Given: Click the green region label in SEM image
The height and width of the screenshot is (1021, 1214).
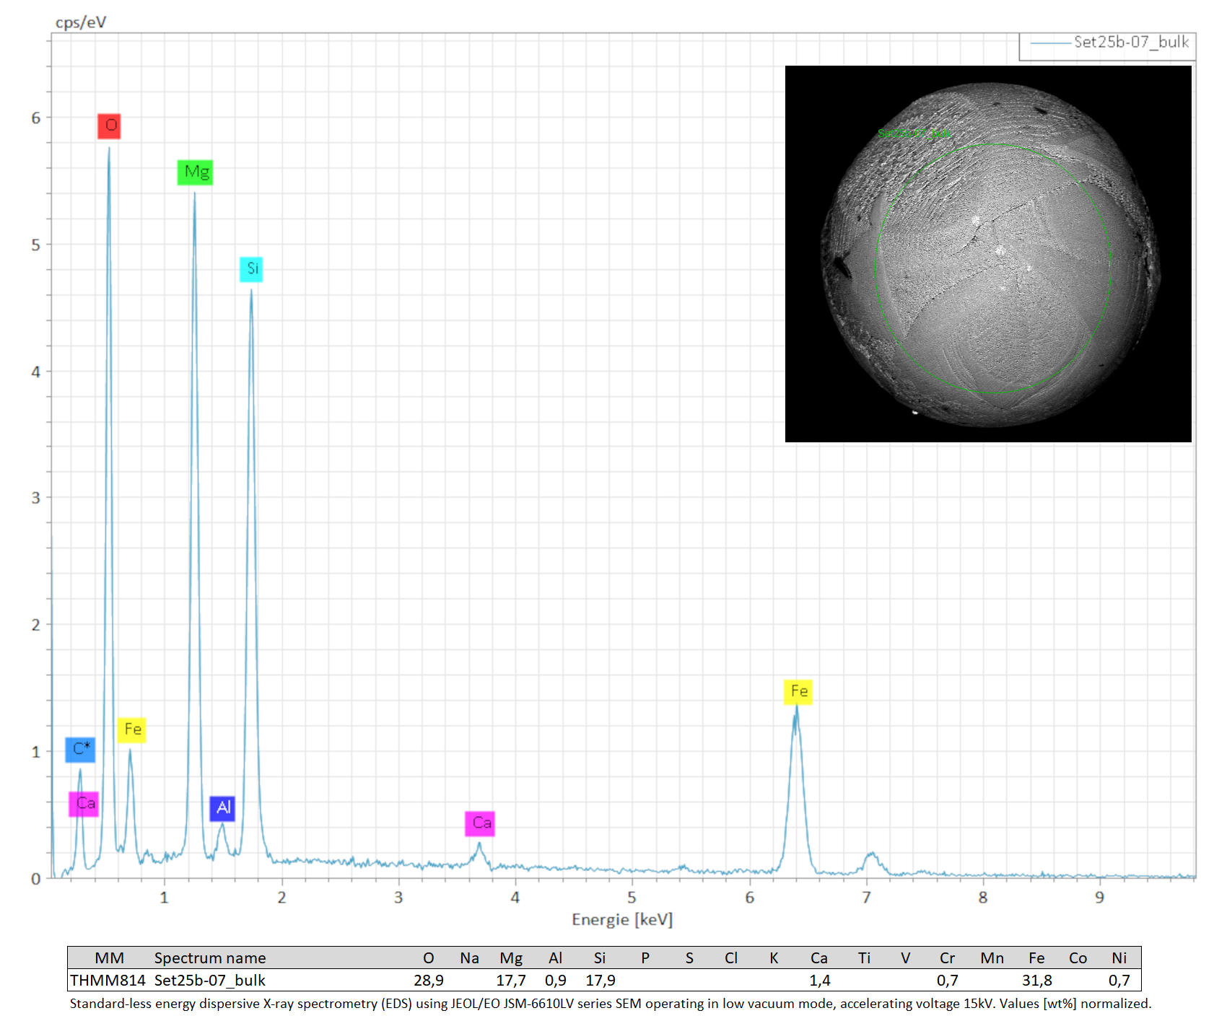Looking at the screenshot, I should pyautogui.click(x=914, y=133).
